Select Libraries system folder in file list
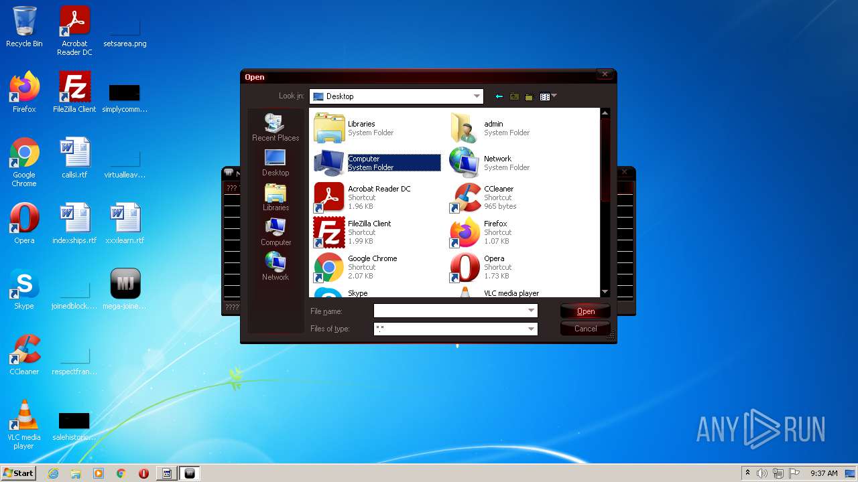 [x=377, y=128]
